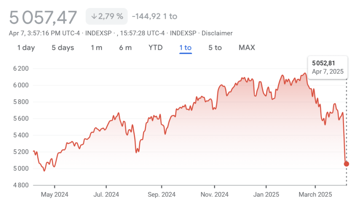Show the MAX time range
The image size is (364, 203).
(247, 48)
